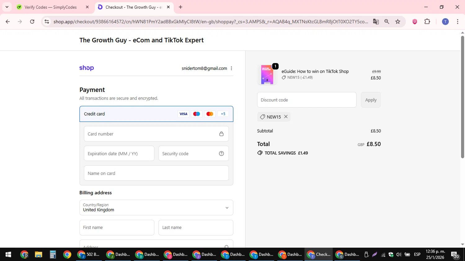Screen dimensions: 465x261
Task: Close the Verify Codes — SimplyCodes tab
Action: coord(87,7)
